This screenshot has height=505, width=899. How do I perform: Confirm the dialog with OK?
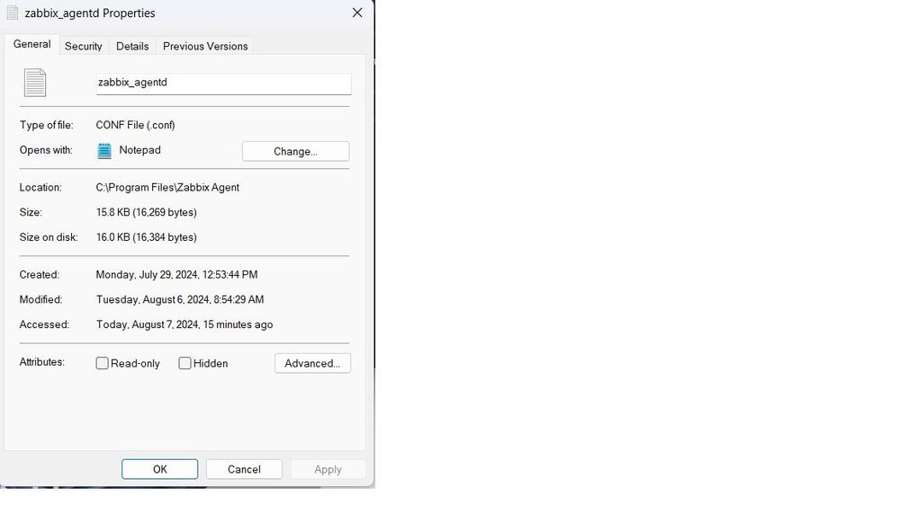tap(160, 469)
